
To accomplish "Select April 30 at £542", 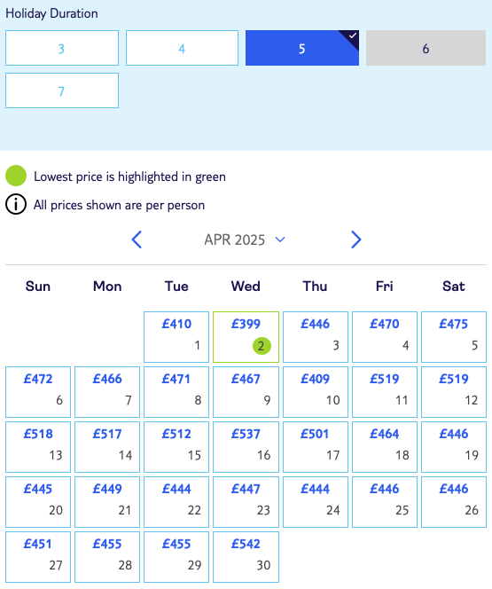I will (246, 557).
